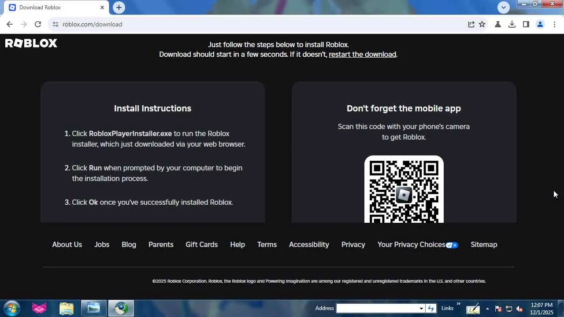Open a new browser tab
Screen dimensions: 564x317
pos(119,7)
